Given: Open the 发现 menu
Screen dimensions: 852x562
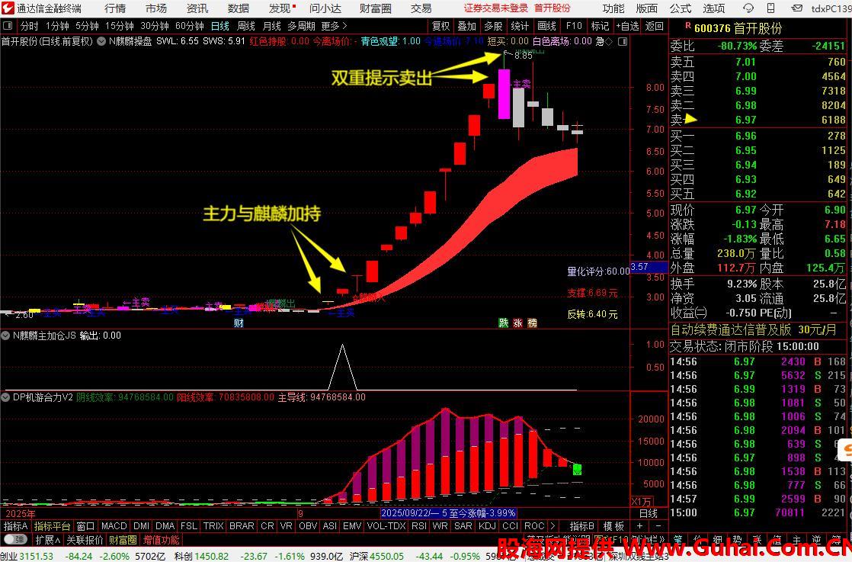Looking at the screenshot, I should click(x=280, y=8).
